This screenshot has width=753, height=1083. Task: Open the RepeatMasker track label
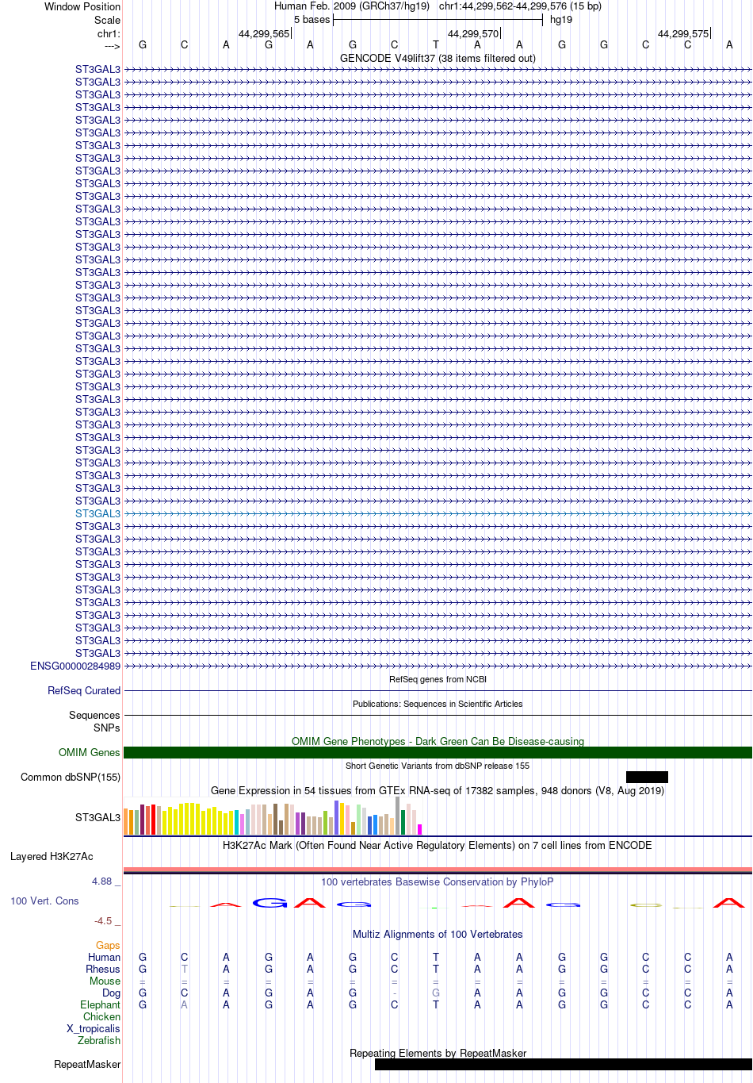(x=87, y=1064)
